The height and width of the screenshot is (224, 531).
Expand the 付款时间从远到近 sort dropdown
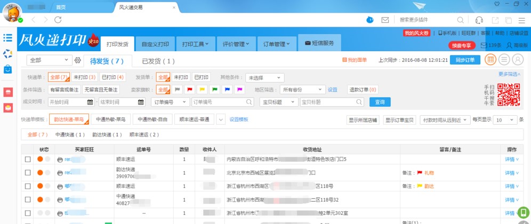point(444,120)
